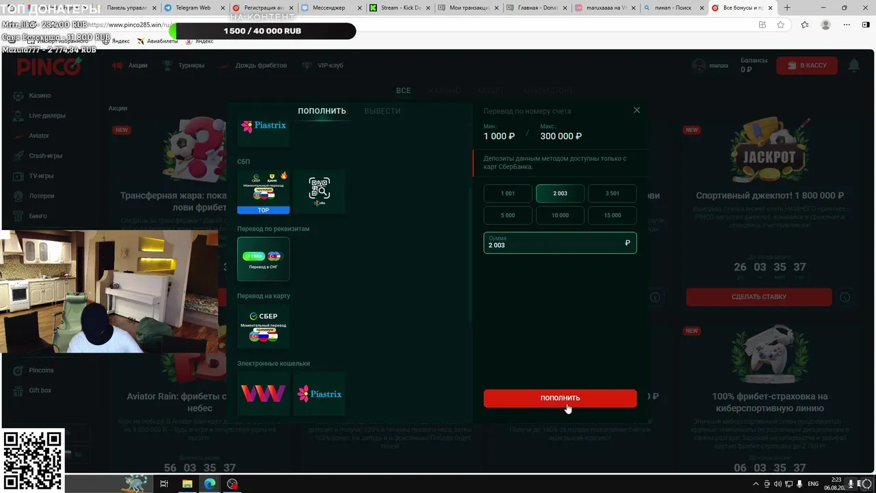Open the maruxa profile menu
876x493 pixels.
710,66
